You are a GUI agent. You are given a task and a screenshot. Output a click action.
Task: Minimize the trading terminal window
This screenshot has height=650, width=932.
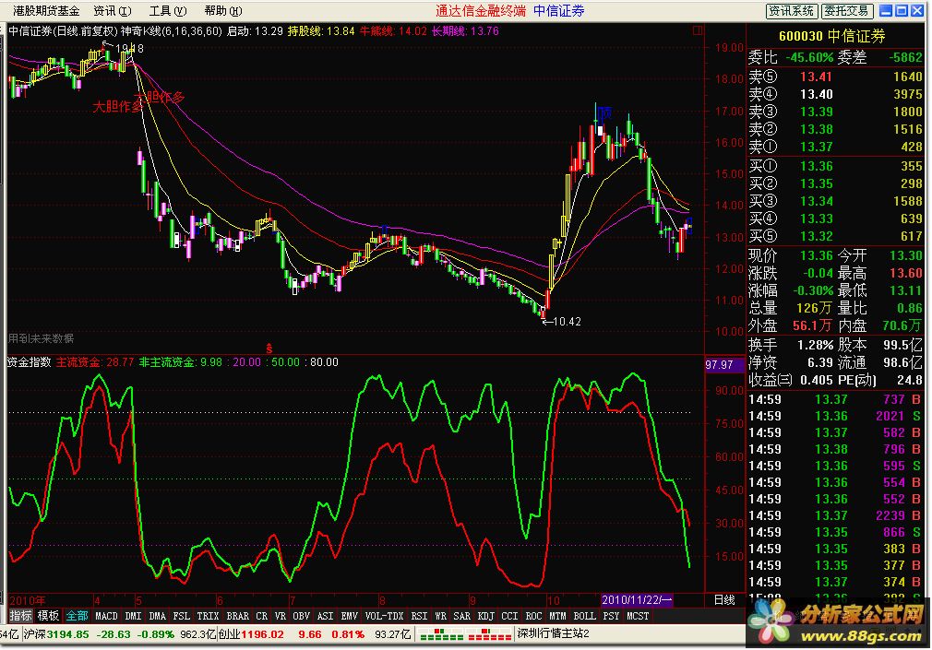click(886, 11)
